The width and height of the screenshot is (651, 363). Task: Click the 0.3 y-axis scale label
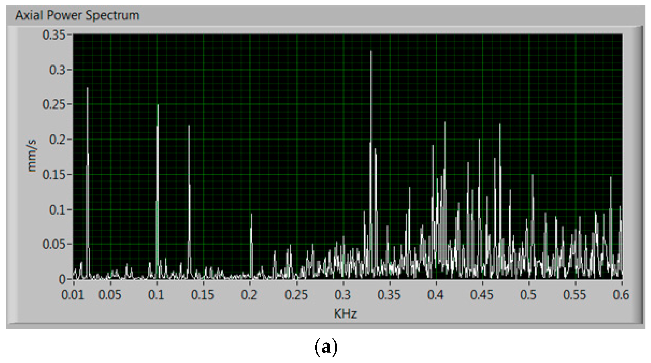coord(57,70)
